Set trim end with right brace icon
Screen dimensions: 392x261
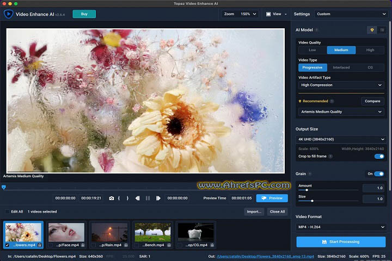click(x=127, y=198)
